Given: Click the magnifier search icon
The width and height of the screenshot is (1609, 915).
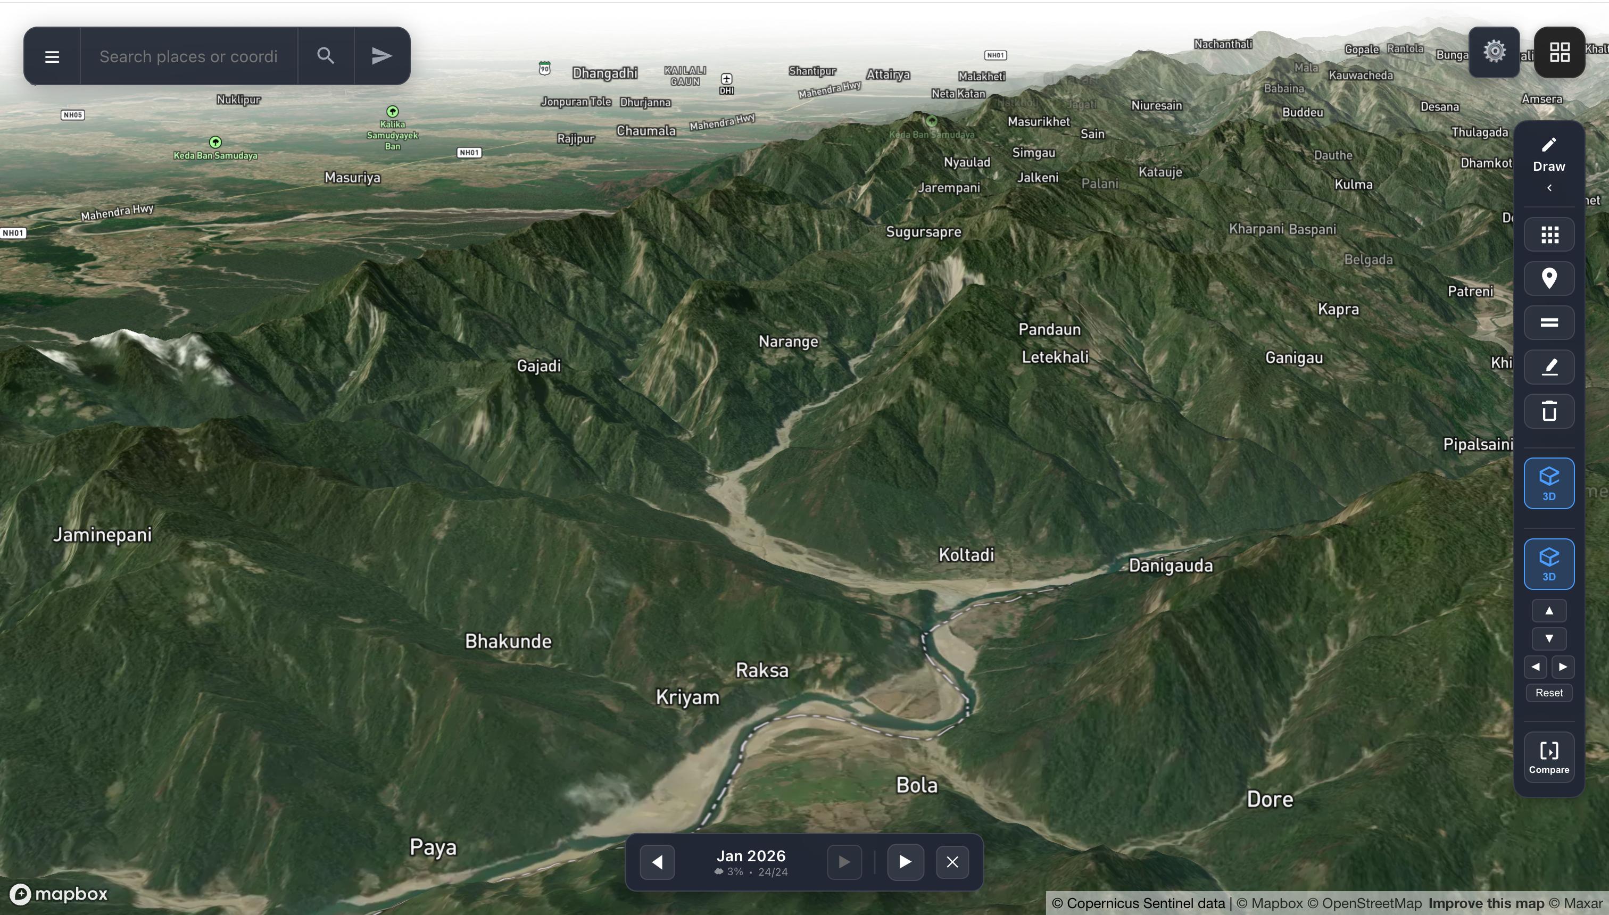Looking at the screenshot, I should pos(326,55).
